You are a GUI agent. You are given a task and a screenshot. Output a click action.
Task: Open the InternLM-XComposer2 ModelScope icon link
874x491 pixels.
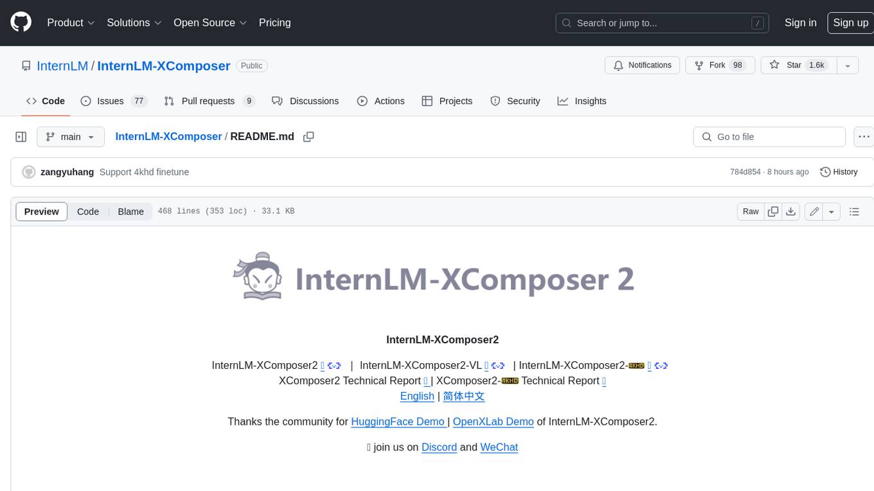pos(334,366)
